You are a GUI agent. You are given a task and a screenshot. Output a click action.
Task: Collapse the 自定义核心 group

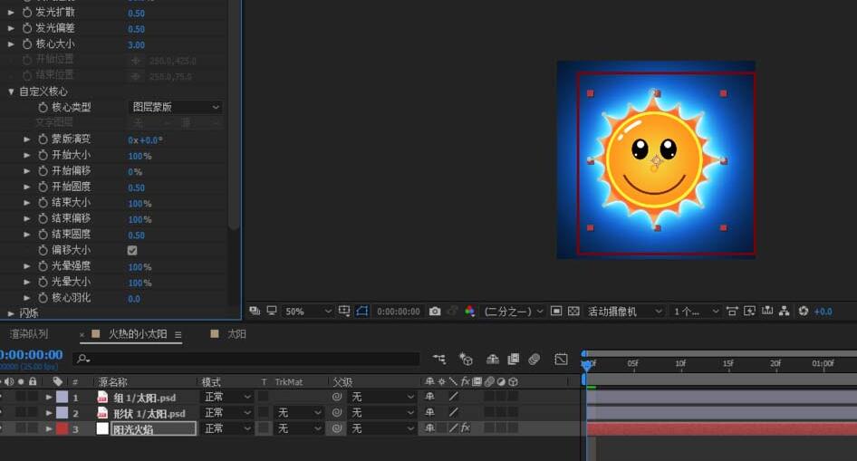click(11, 91)
